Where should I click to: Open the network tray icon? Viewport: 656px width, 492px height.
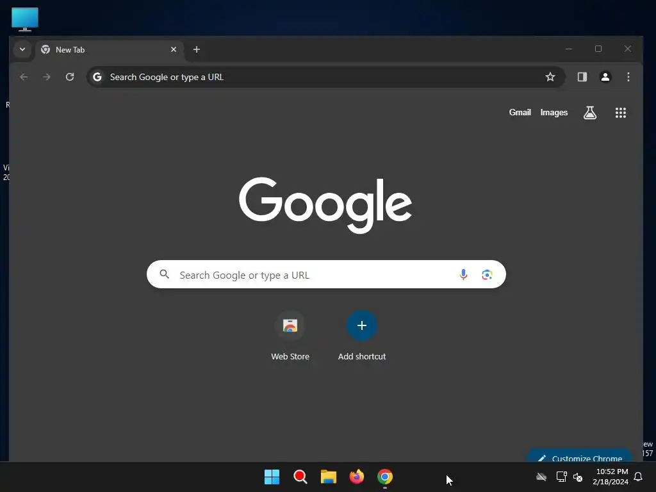561,477
